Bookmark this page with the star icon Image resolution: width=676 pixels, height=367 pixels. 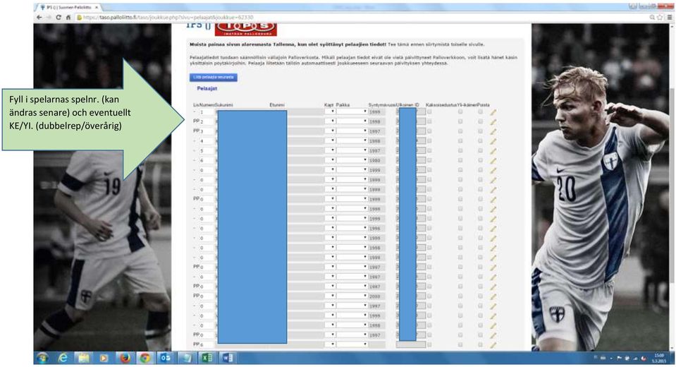coord(660,17)
